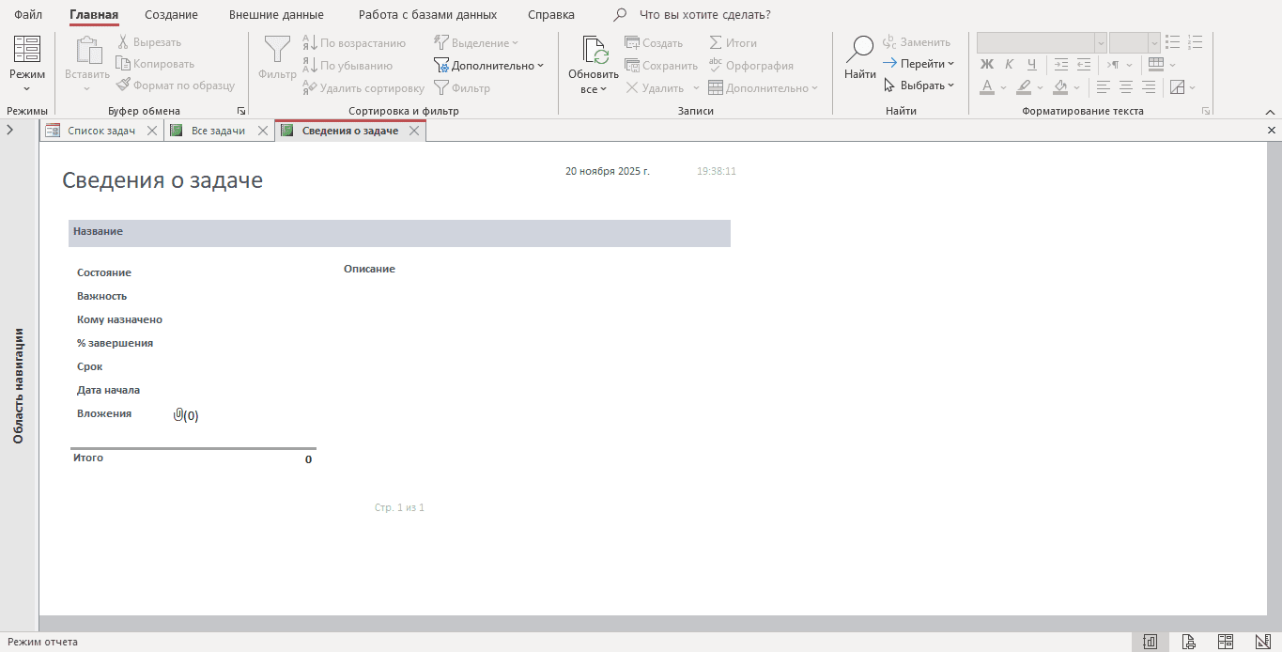1282x652 pixels.
Task: Click the 'Что вы хотите сделать?' search box
Action: click(704, 15)
